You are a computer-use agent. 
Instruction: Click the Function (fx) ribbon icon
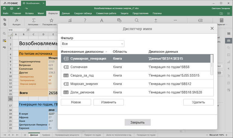[16, 20]
